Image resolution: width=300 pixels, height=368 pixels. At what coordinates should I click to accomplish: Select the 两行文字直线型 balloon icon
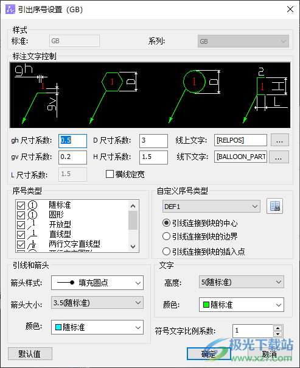(32, 244)
